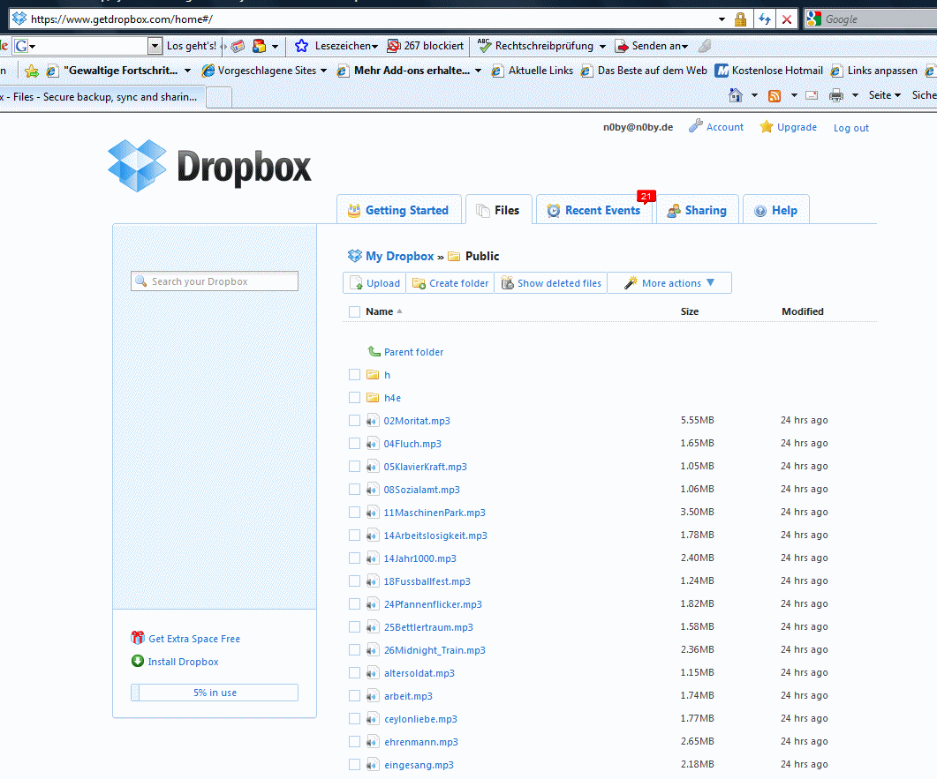This screenshot has height=779, width=937.
Task: Select checkbox for 02Moritat.mp3
Action: (x=354, y=421)
